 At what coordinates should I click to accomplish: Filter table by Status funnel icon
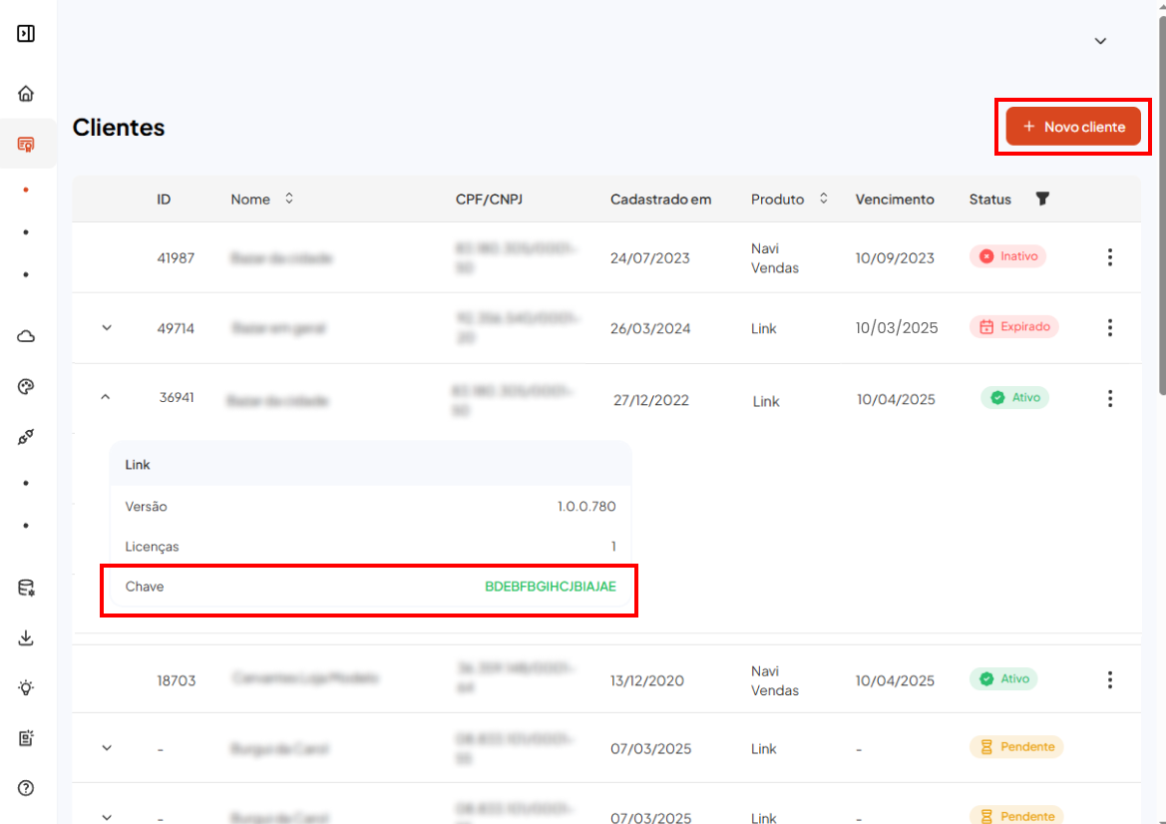(x=1042, y=199)
